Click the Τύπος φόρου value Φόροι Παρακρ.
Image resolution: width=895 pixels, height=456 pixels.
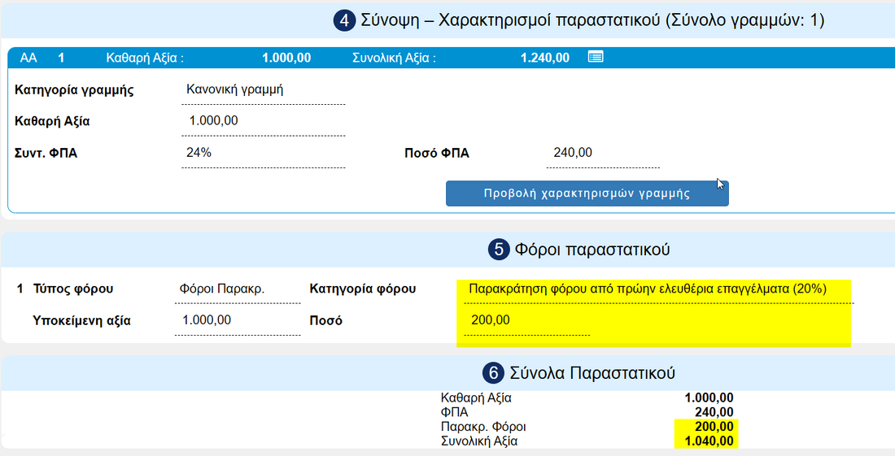[x=222, y=289]
